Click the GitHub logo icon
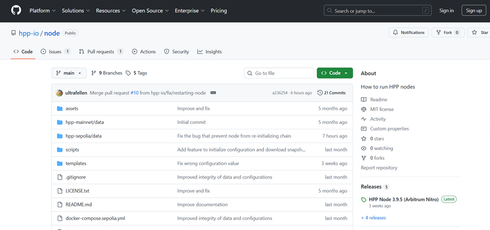The image size is (490, 230). coord(16,11)
